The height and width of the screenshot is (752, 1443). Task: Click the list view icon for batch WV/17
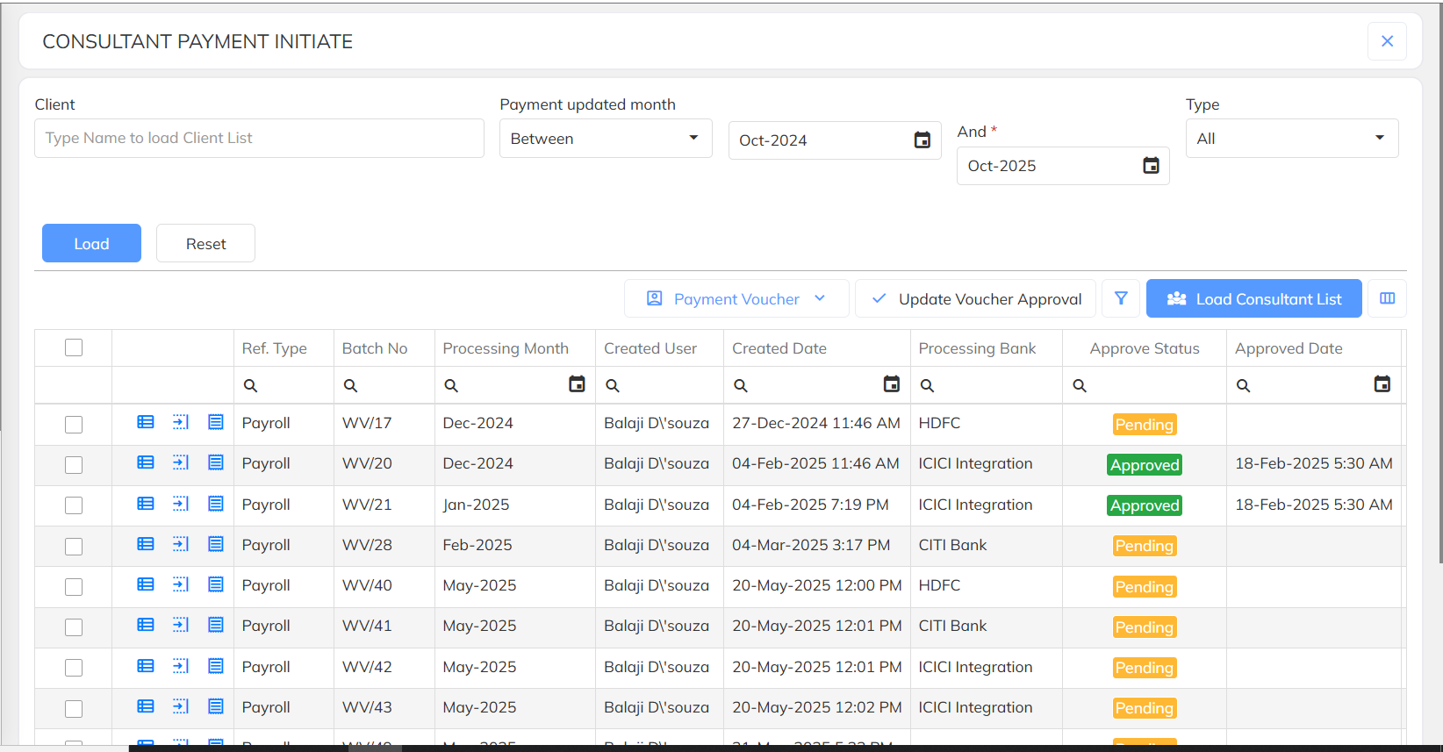coord(146,422)
